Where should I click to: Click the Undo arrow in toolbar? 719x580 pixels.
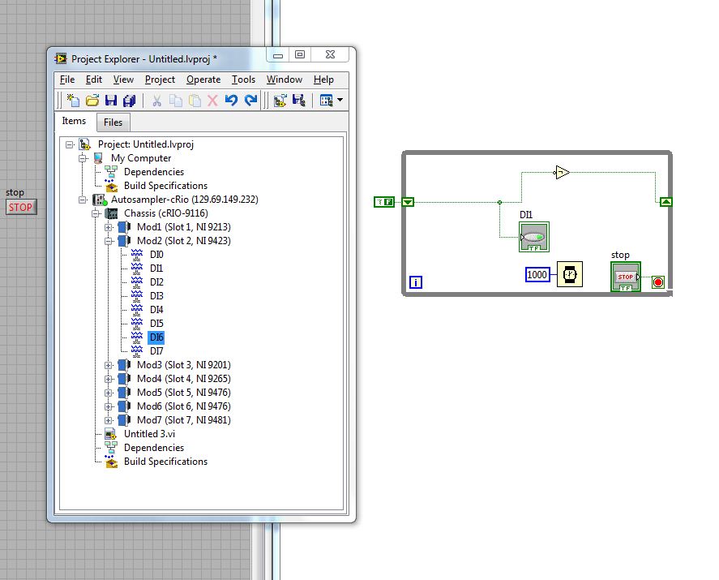coord(232,101)
